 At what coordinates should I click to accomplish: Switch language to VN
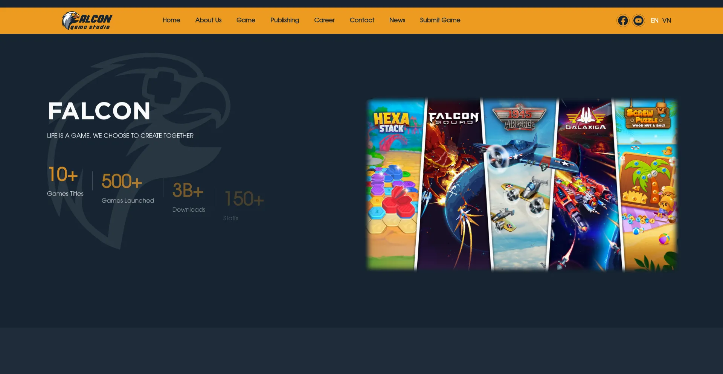pyautogui.click(x=667, y=20)
